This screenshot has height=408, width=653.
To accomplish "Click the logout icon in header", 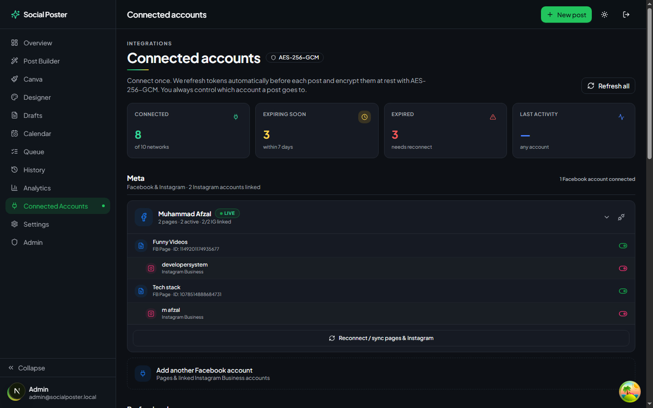I will (626, 15).
